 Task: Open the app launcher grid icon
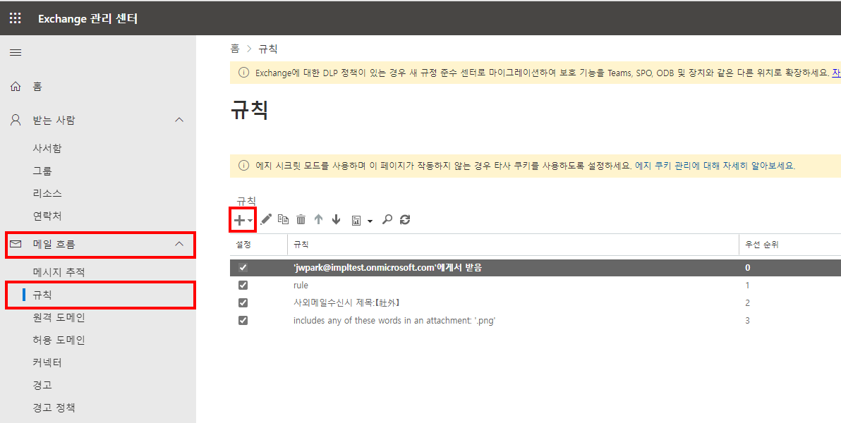click(x=16, y=18)
